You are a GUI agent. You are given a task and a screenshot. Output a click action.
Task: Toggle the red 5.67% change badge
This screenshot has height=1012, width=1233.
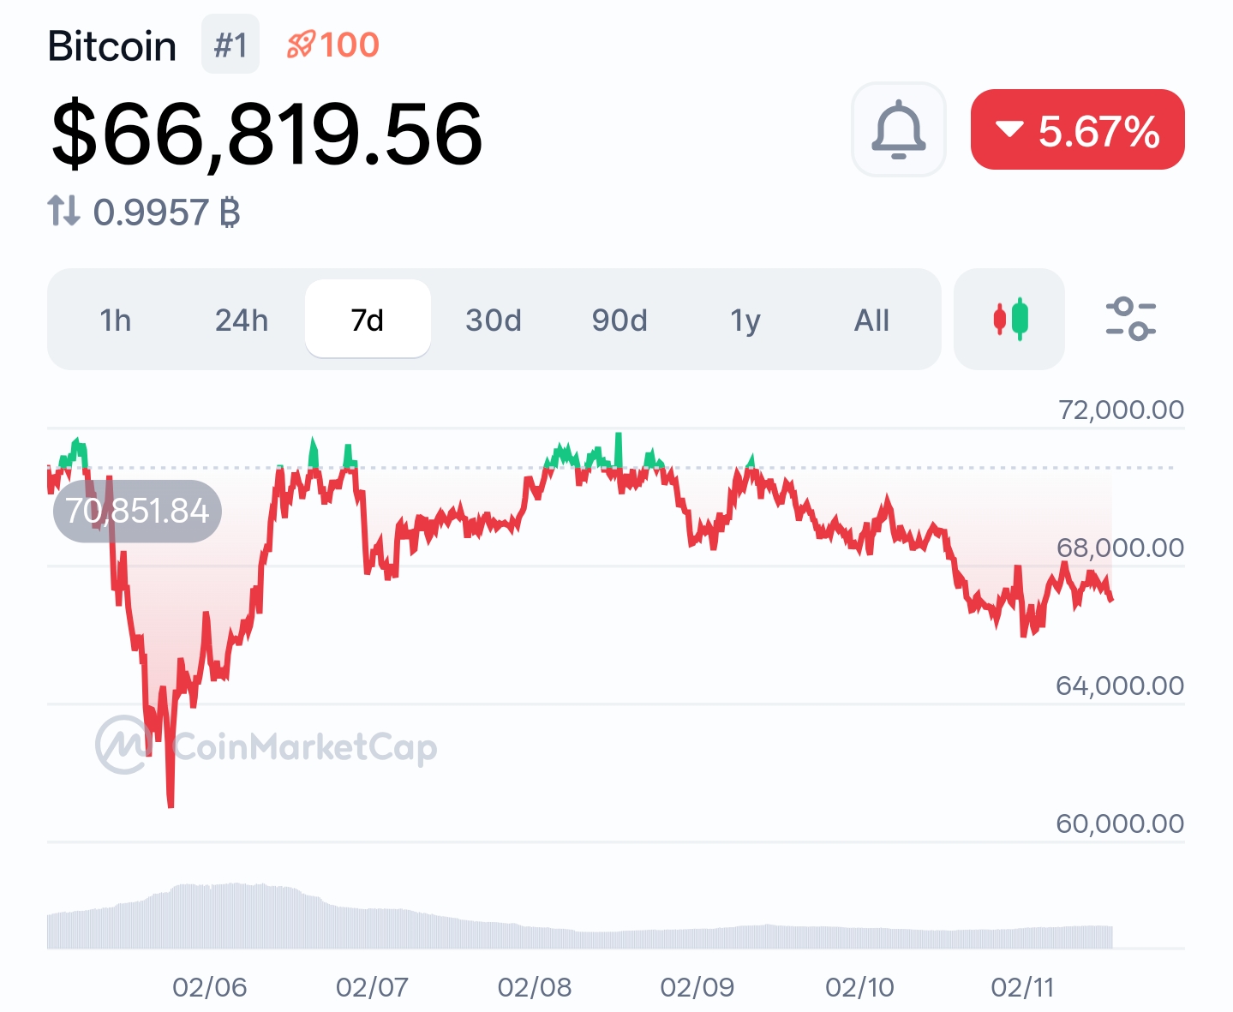1077,130
